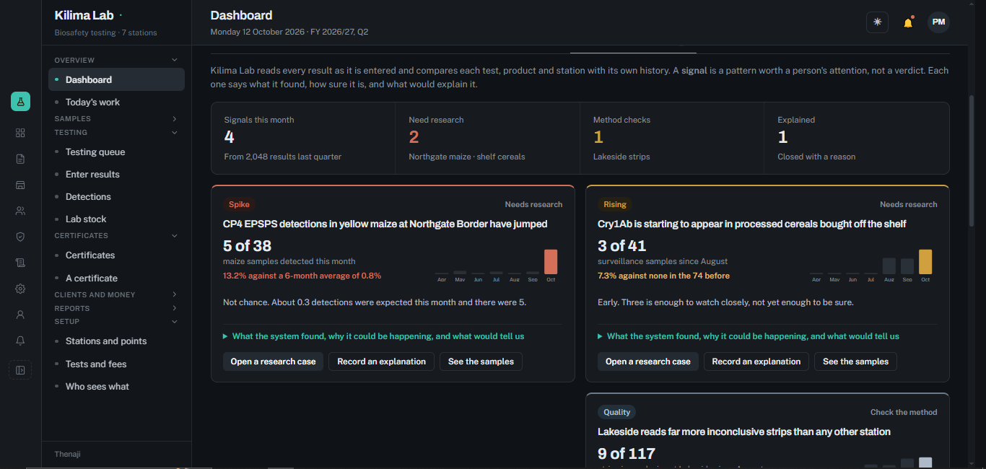Open the storefront icon in left rail
Image resolution: width=986 pixels, height=469 pixels.
(20, 185)
